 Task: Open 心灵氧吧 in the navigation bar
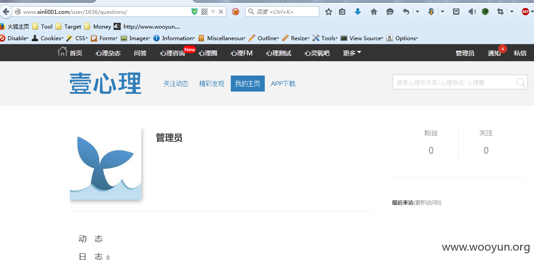pyautogui.click(x=317, y=53)
